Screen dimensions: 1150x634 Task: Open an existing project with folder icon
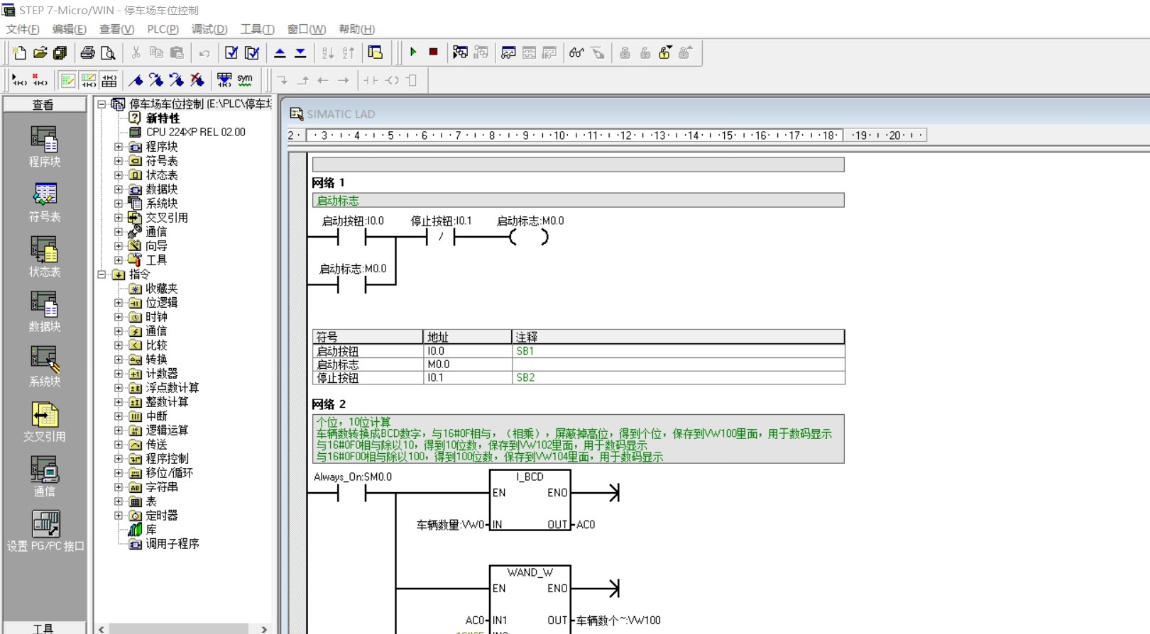coord(40,52)
